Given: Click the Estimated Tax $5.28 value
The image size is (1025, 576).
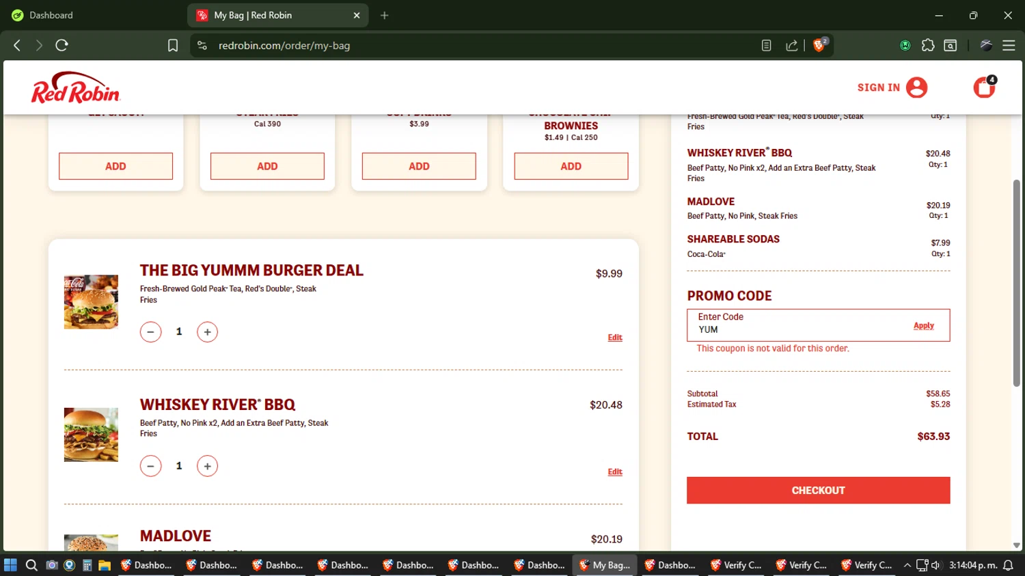Looking at the screenshot, I should pyautogui.click(x=940, y=404).
